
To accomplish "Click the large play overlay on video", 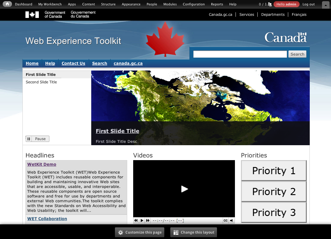I will tap(184, 189).
